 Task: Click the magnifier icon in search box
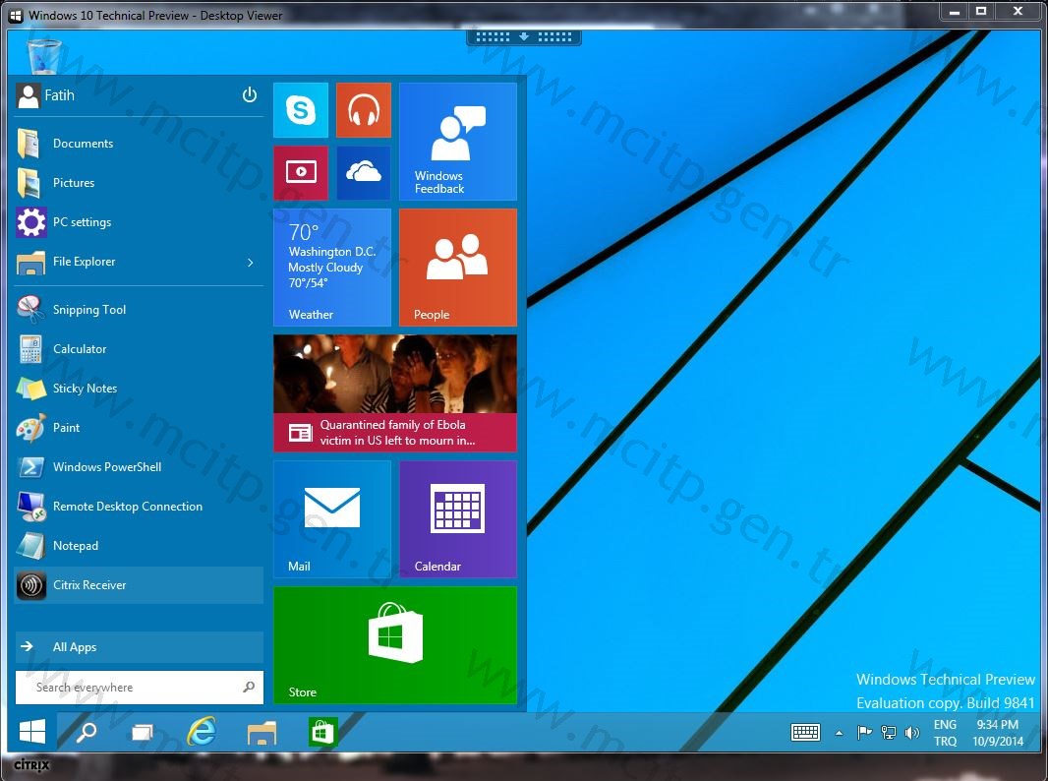[249, 687]
